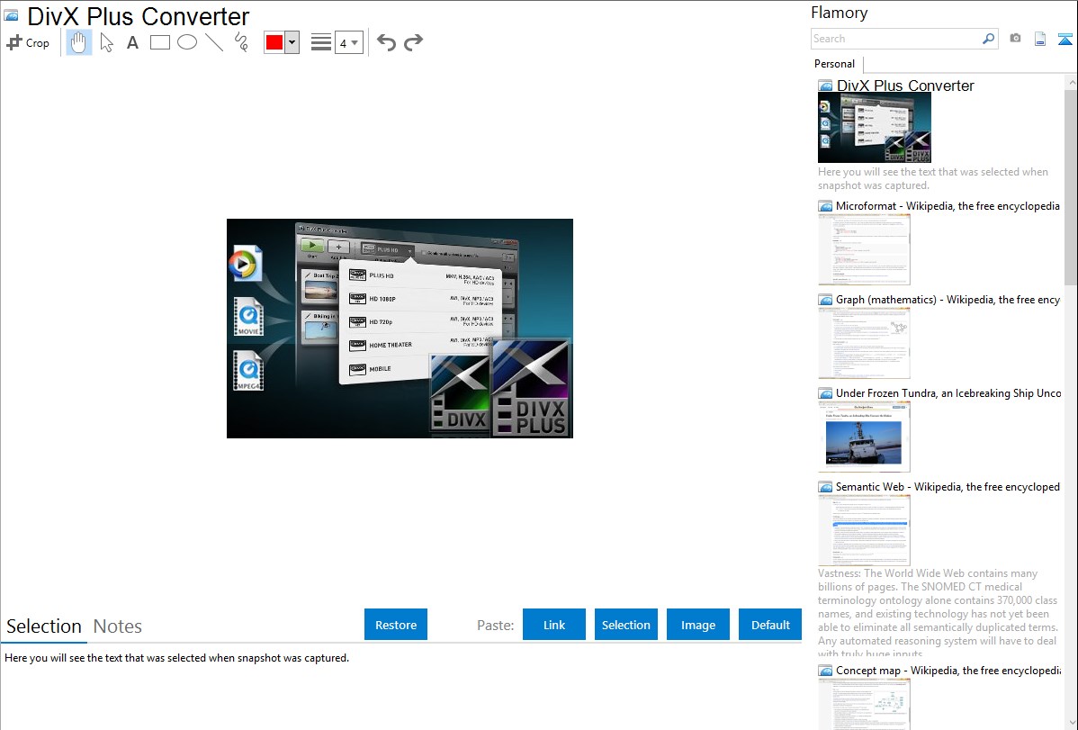Select the arrow pointer tool

coord(106,42)
